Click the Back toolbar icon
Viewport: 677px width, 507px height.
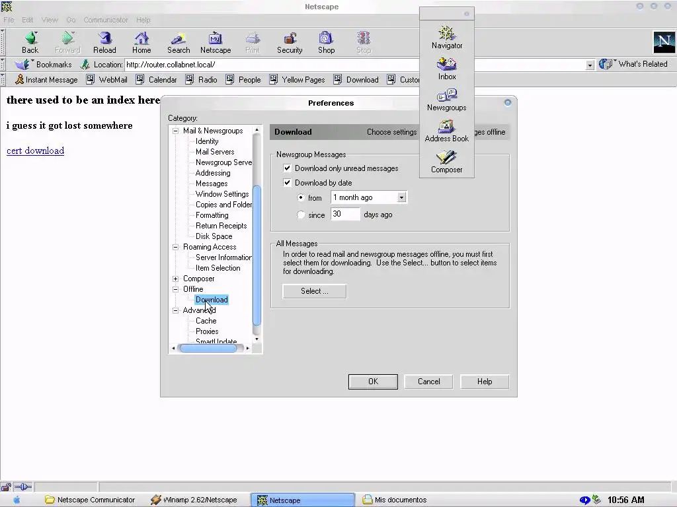click(30, 42)
